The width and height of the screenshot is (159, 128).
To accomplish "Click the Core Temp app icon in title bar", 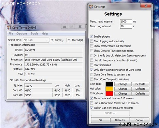I will pos(9,28).
